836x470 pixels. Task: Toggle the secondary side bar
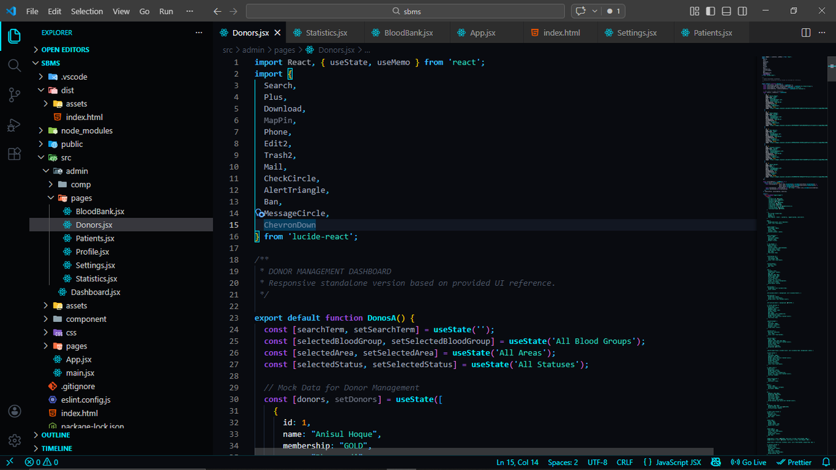coord(742,10)
